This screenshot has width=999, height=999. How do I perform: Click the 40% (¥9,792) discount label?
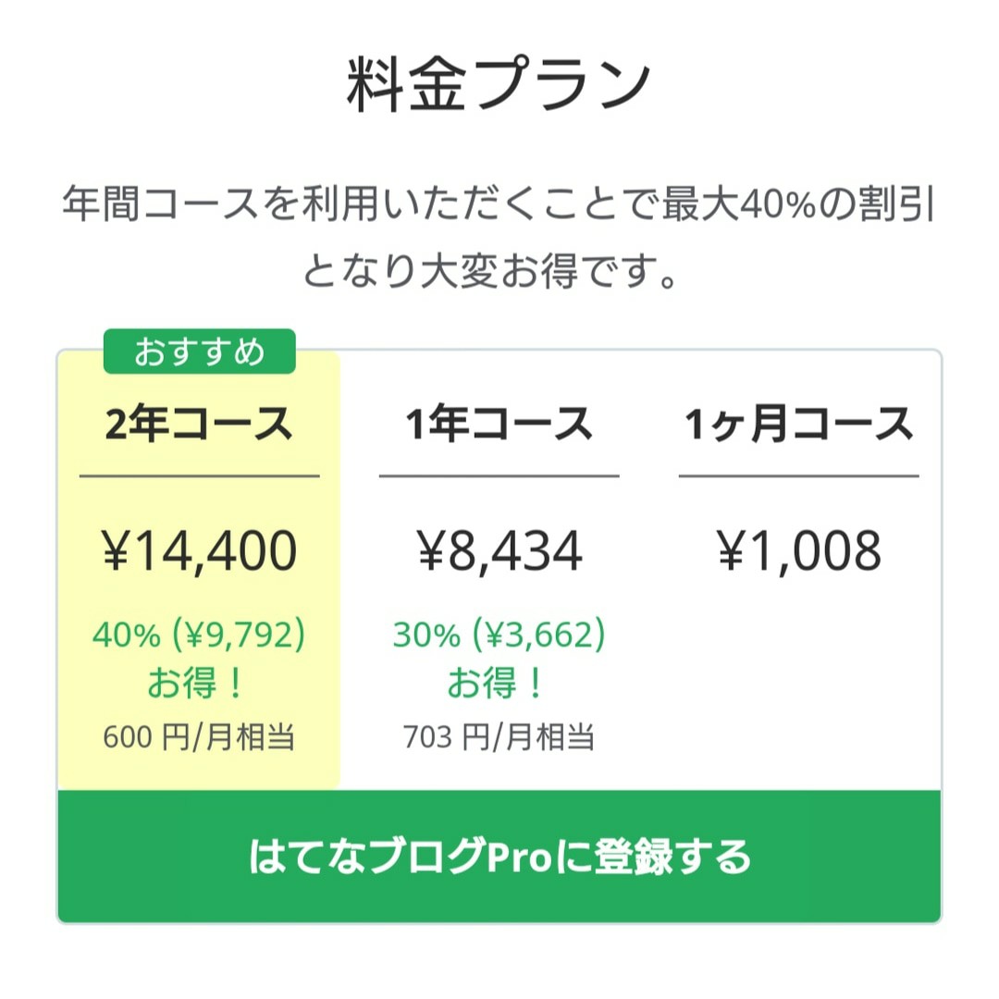coord(199,635)
